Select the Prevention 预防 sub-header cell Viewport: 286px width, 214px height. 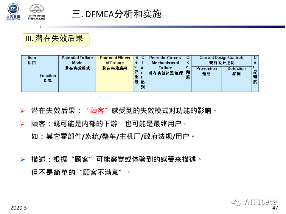pos(206,79)
